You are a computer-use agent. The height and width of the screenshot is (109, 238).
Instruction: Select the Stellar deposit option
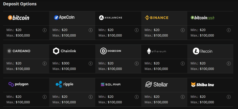157,84
